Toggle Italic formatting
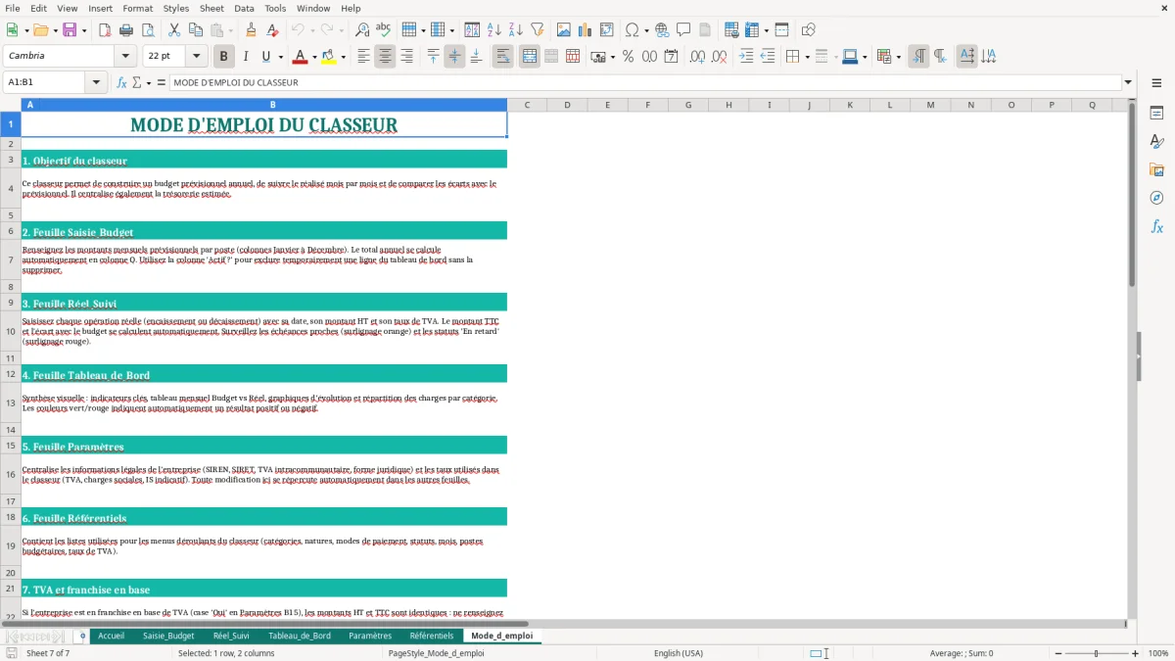This screenshot has height=661, width=1175. pyautogui.click(x=245, y=57)
